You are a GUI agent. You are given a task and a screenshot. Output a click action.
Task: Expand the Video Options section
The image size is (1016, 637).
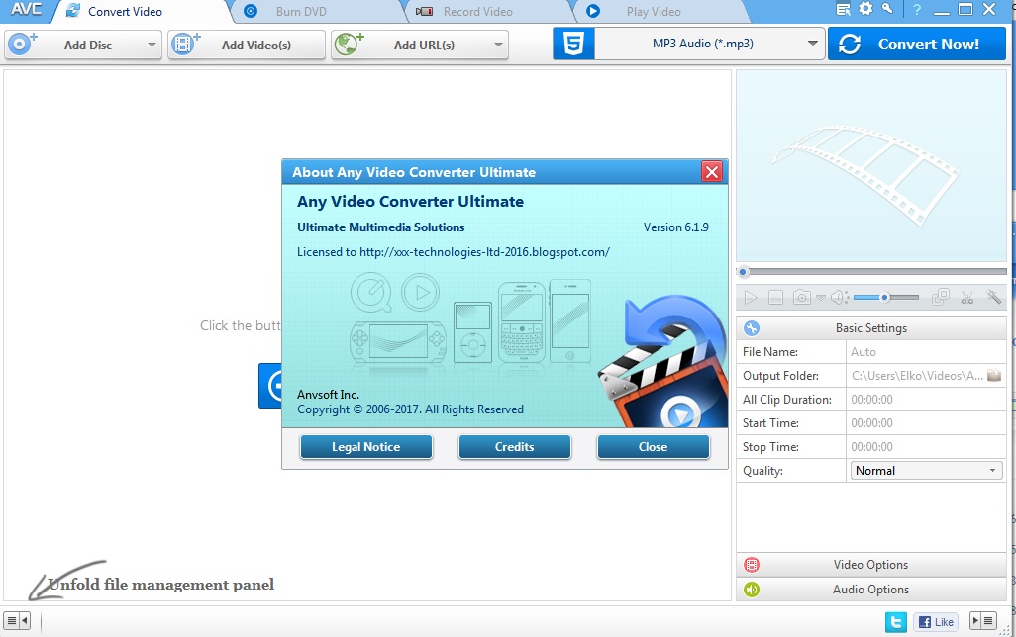[870, 565]
